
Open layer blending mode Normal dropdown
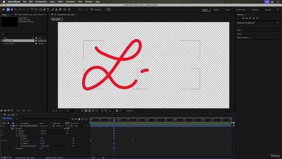pos(44,126)
